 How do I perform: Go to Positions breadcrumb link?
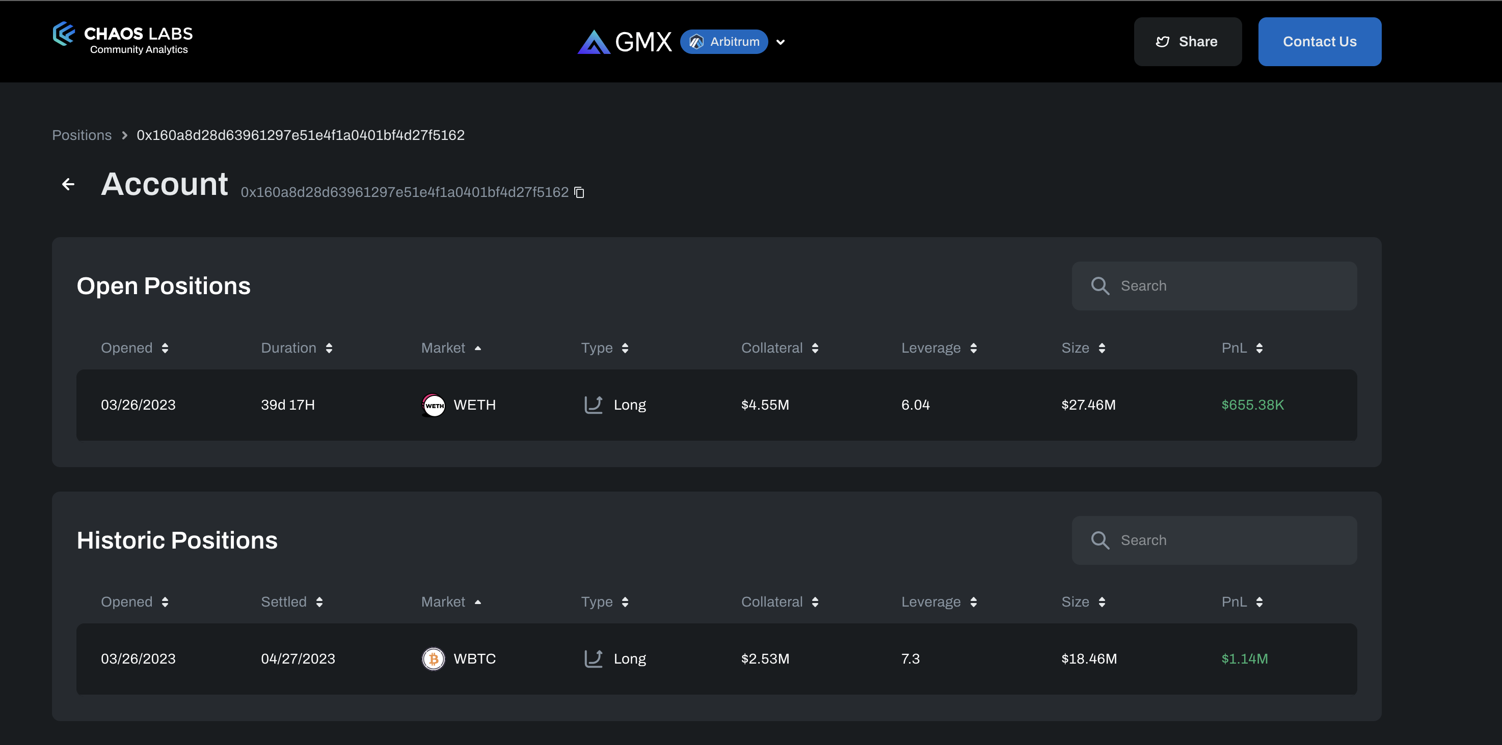click(x=82, y=135)
